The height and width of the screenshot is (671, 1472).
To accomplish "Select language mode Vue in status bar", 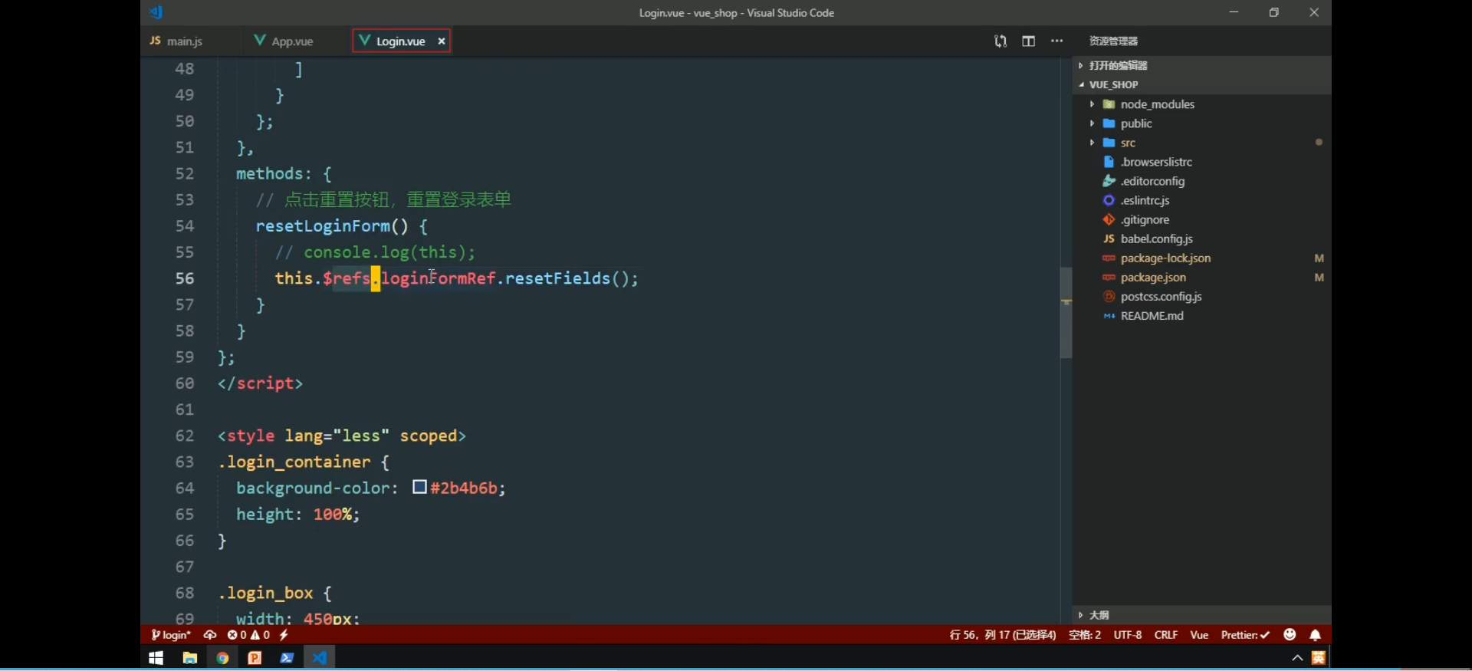I will coord(1199,635).
